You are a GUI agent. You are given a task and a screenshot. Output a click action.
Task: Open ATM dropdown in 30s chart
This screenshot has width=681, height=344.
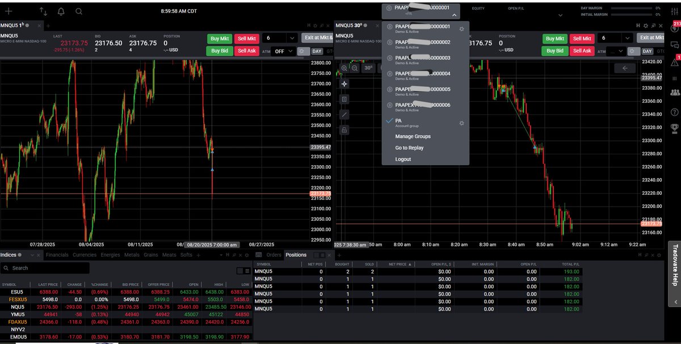coord(616,51)
